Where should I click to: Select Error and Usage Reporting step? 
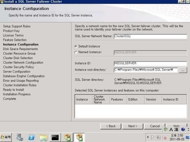pyautogui.click(x=21, y=81)
